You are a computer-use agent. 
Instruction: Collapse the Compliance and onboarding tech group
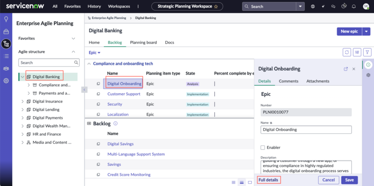point(89,64)
